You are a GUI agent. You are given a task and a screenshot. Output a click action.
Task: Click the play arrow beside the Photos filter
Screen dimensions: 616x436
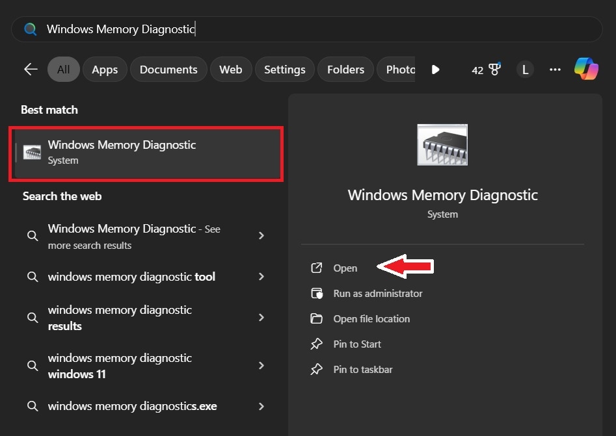435,69
